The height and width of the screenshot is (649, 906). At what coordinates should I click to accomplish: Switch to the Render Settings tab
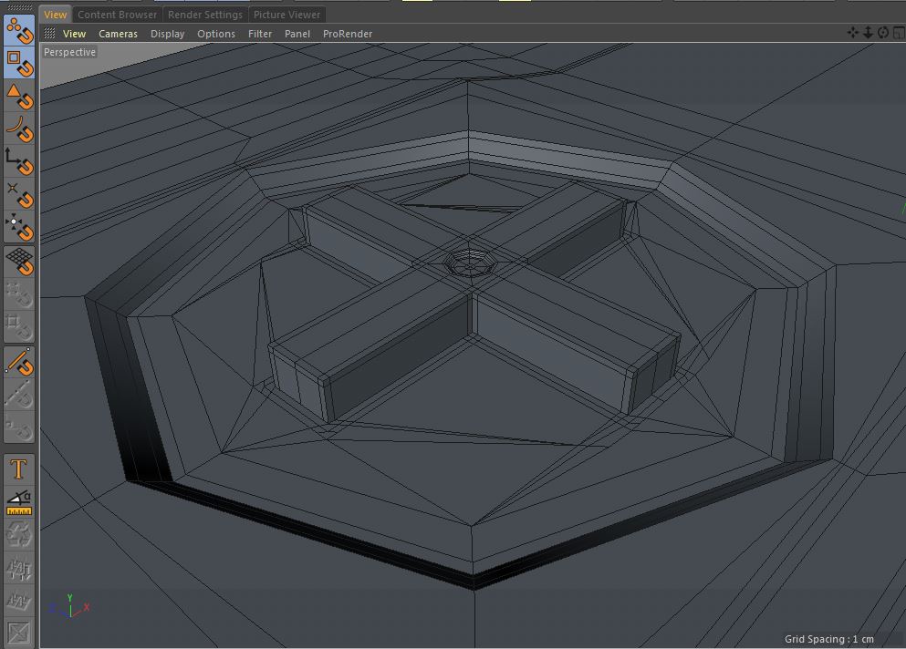[205, 15]
